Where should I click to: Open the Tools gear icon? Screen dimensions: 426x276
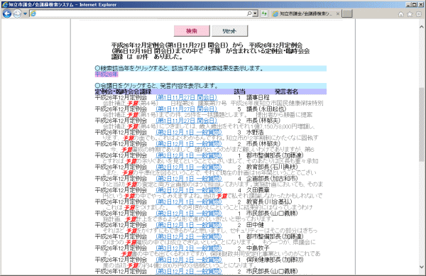click(x=419, y=14)
